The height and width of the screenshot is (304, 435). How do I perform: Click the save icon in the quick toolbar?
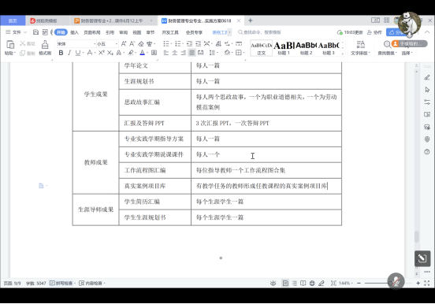point(35,32)
